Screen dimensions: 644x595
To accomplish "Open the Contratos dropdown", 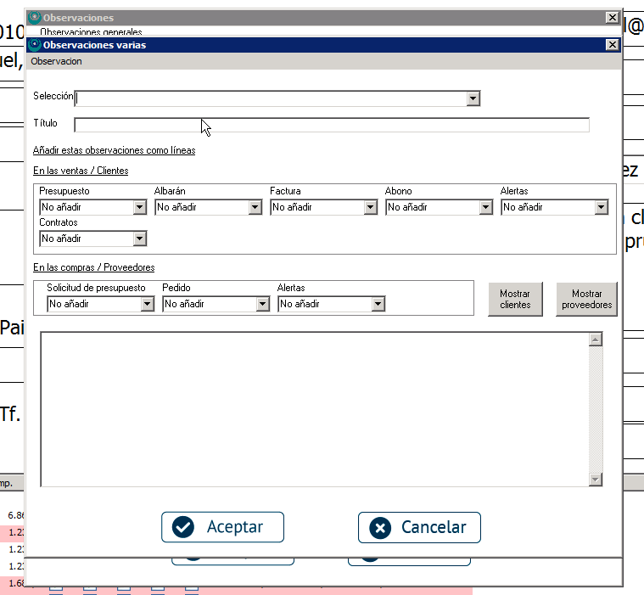I will [x=140, y=239].
